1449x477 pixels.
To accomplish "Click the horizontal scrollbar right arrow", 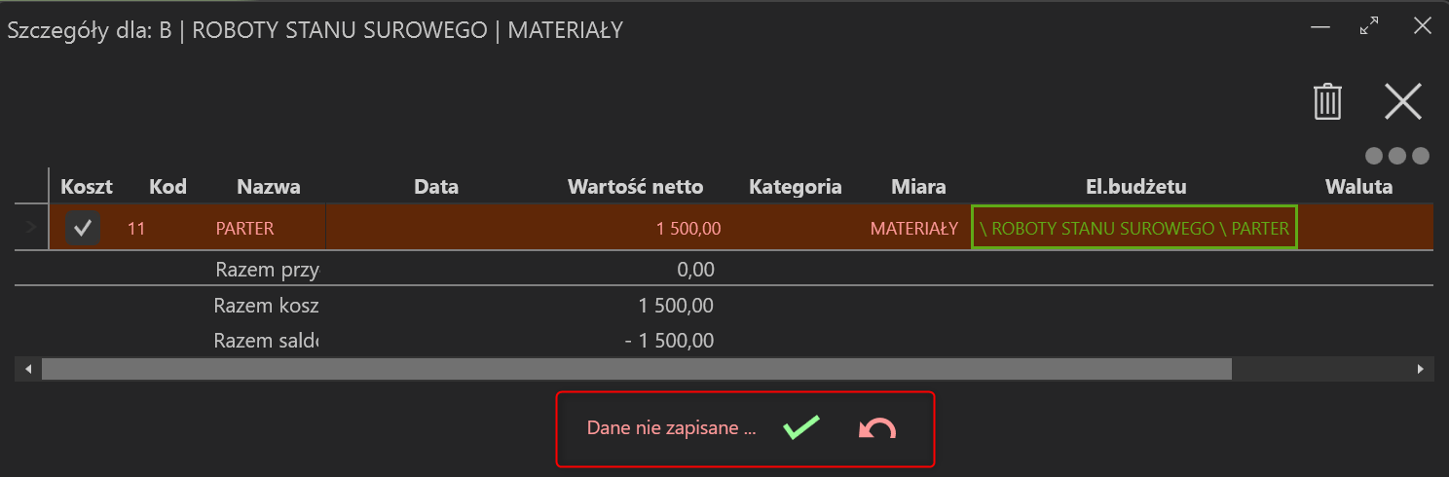I will tap(1421, 369).
